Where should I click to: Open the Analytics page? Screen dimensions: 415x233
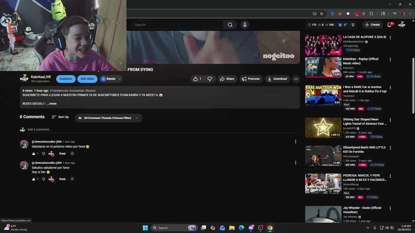(66, 79)
